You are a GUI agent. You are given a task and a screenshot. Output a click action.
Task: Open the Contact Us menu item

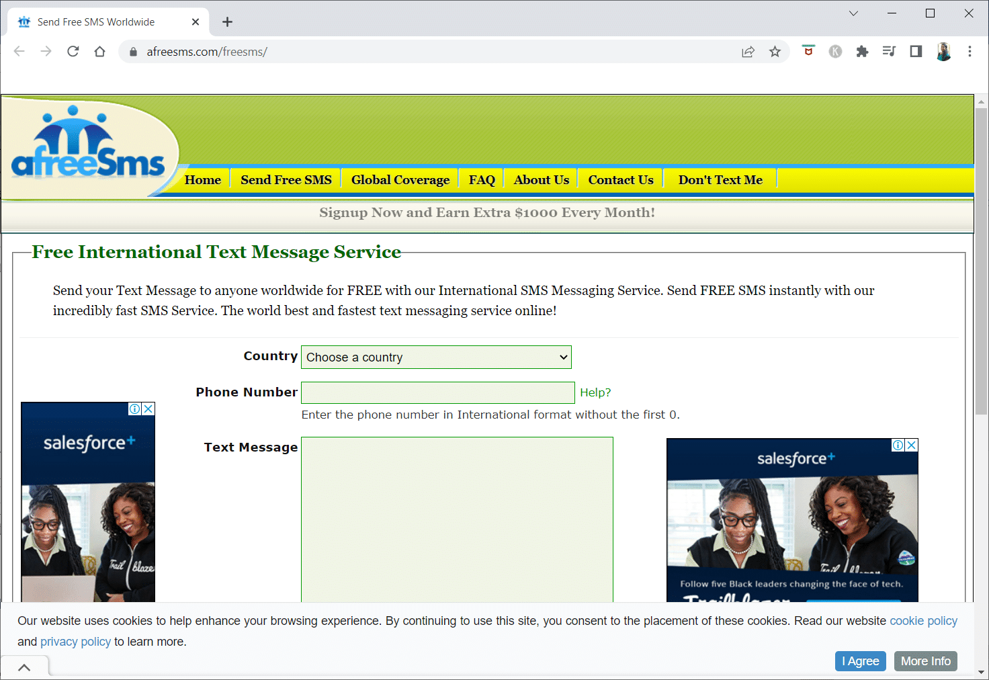(621, 179)
